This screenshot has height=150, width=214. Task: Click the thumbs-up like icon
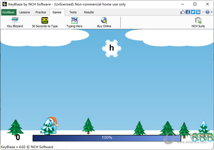(183, 12)
